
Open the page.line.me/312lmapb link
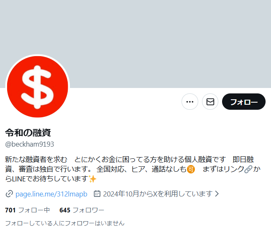pyautogui.click(x=51, y=194)
